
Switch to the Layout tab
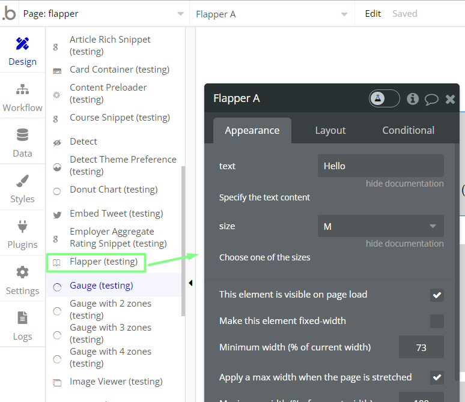(330, 130)
